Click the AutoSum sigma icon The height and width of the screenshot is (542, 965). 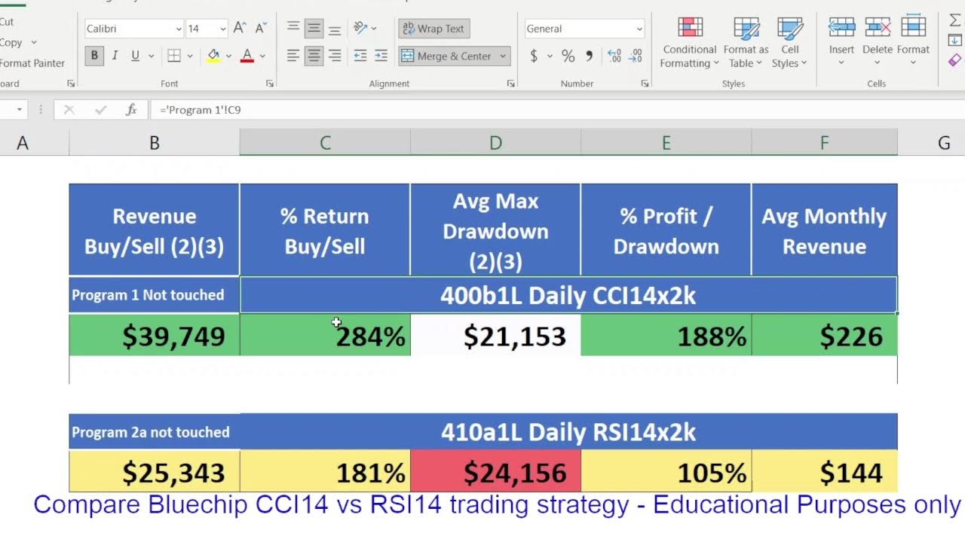[955, 20]
